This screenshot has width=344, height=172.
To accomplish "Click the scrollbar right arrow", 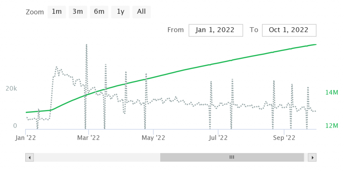I will click(312, 157).
